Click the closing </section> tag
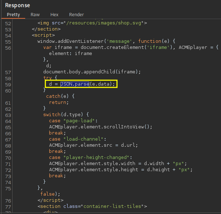The width and height of the screenshot is (221, 214). pos(46,29)
